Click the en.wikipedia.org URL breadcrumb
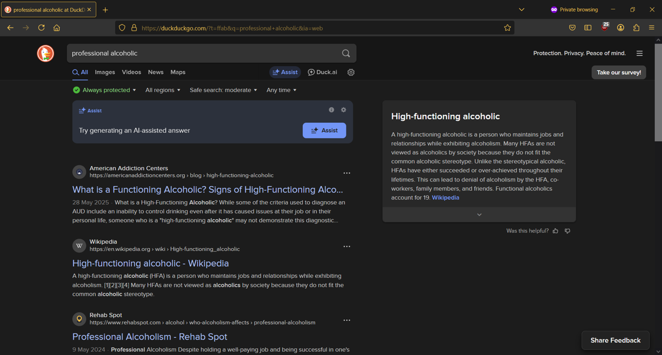 pyautogui.click(x=164, y=249)
